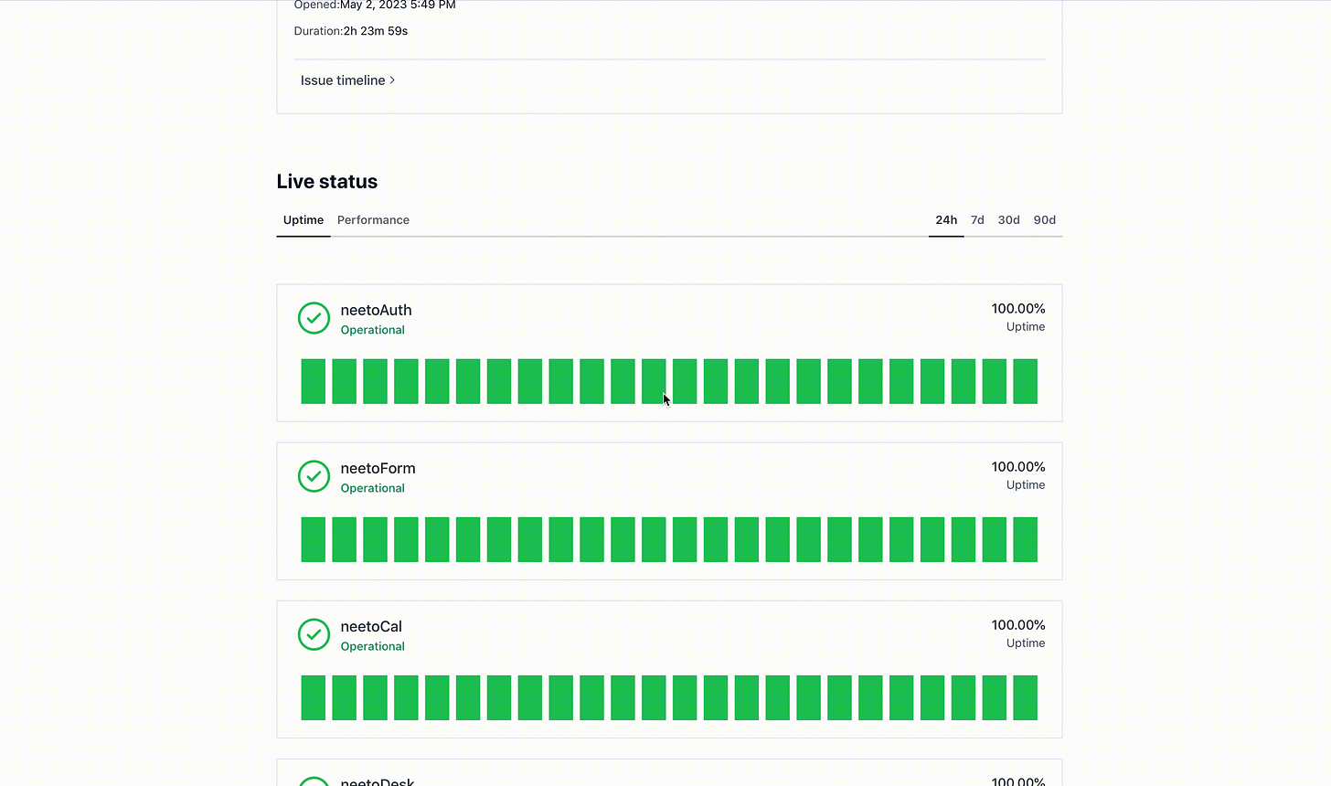Switch to the Performance tab
Viewport: 1331px width, 786px height.
click(x=373, y=220)
